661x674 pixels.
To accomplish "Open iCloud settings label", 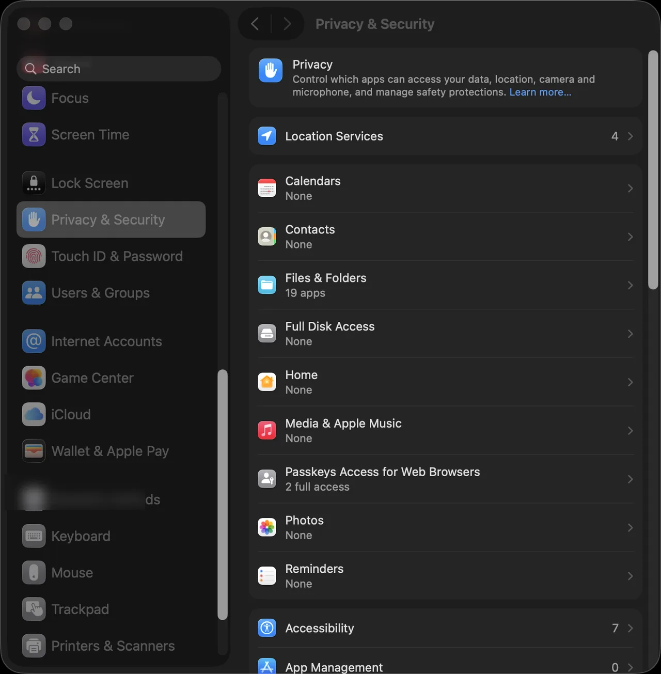I will [x=71, y=414].
